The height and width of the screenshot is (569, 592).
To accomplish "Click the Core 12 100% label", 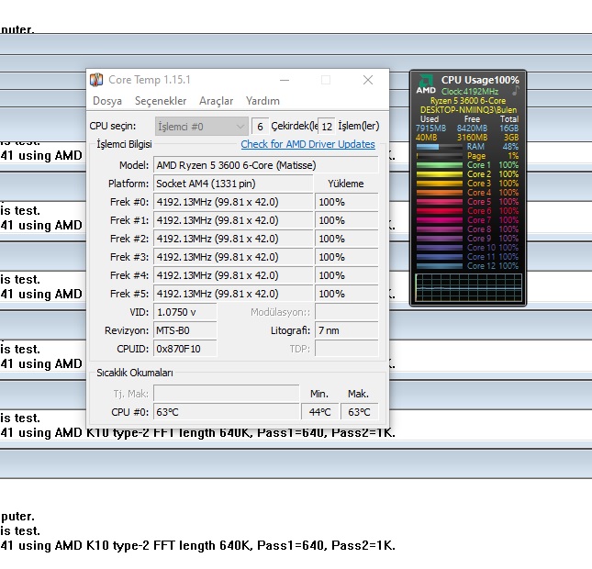I will [x=493, y=266].
